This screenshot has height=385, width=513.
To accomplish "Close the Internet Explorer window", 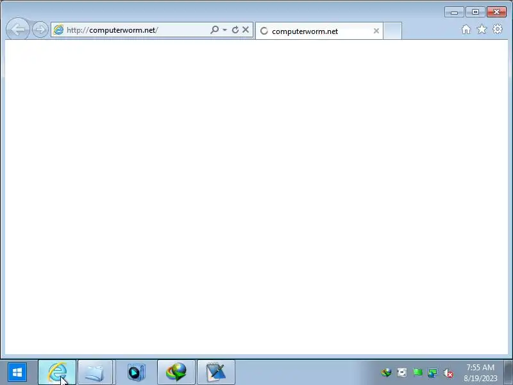I will [496, 12].
